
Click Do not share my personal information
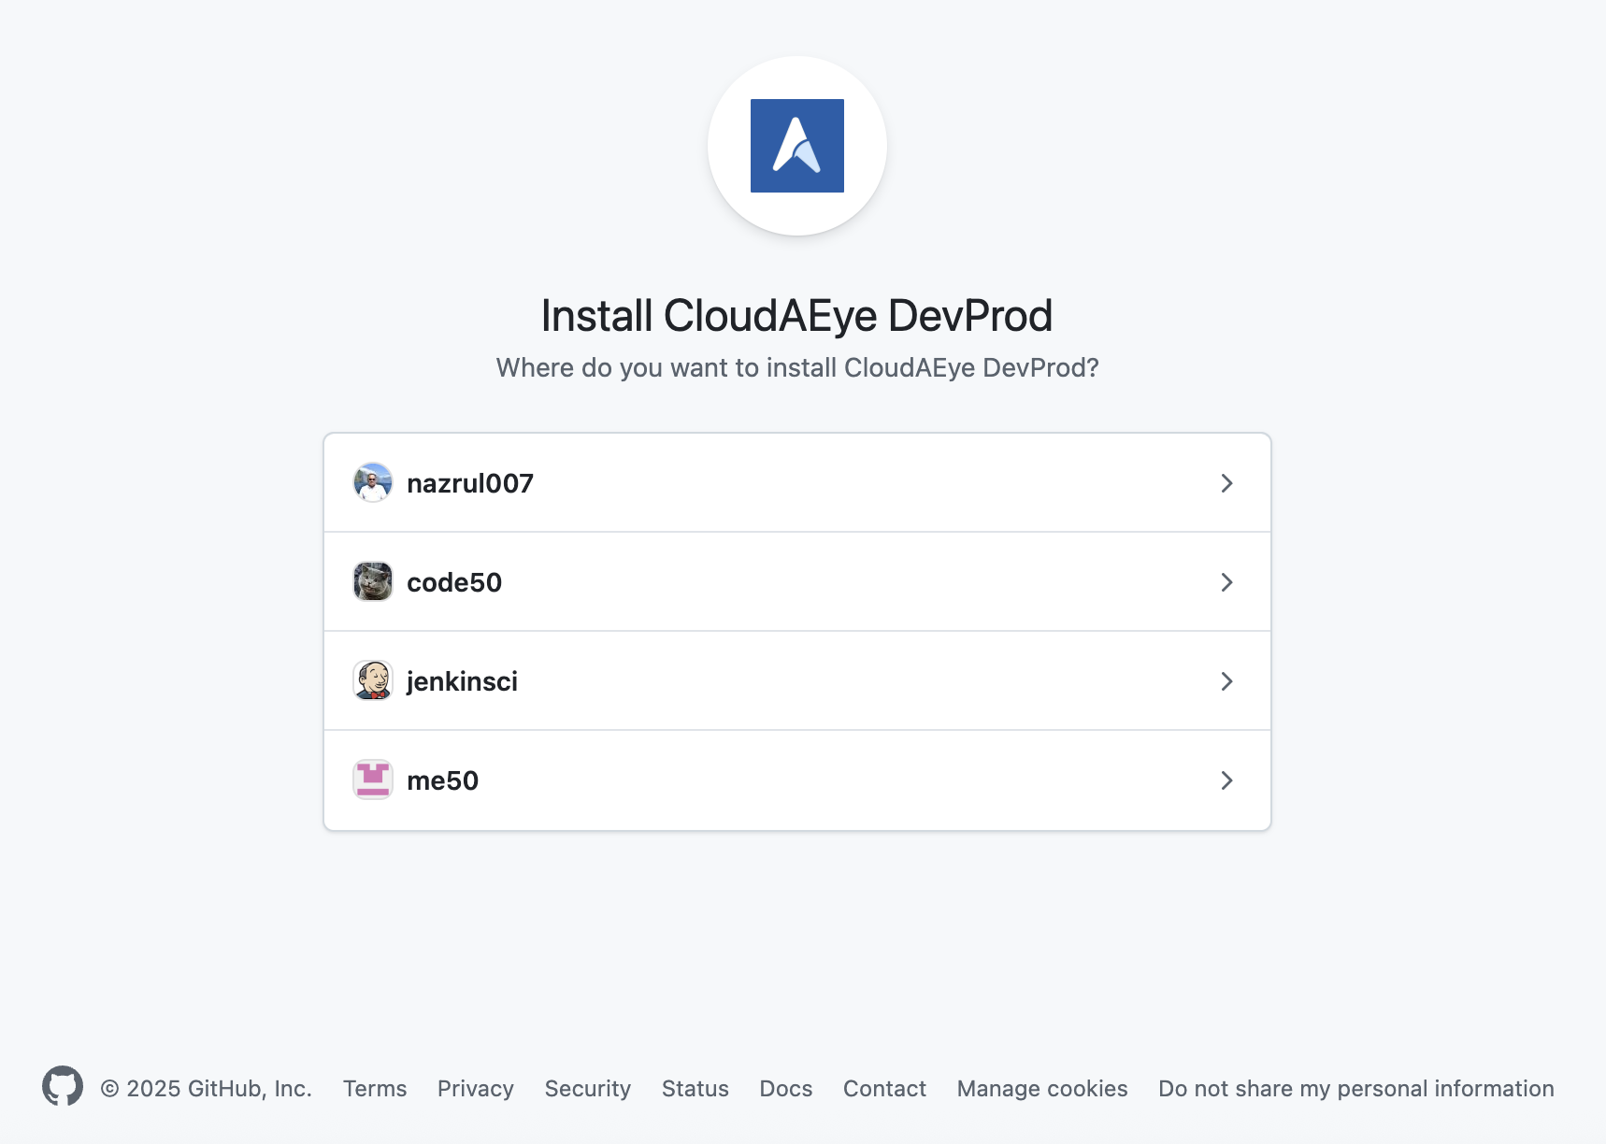pos(1356,1089)
